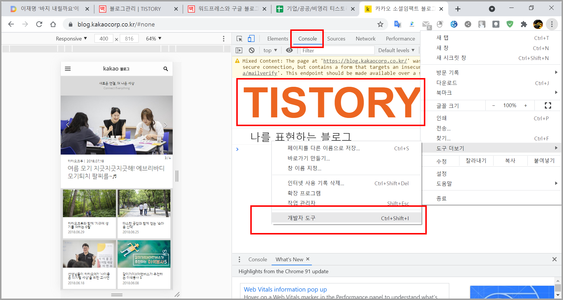Switch to the Sources panel tab

pos(336,39)
